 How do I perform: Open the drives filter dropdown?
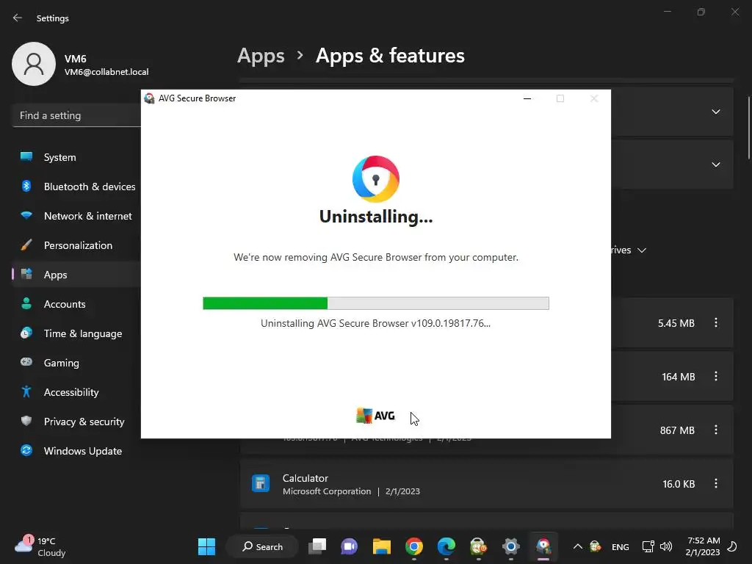629,250
